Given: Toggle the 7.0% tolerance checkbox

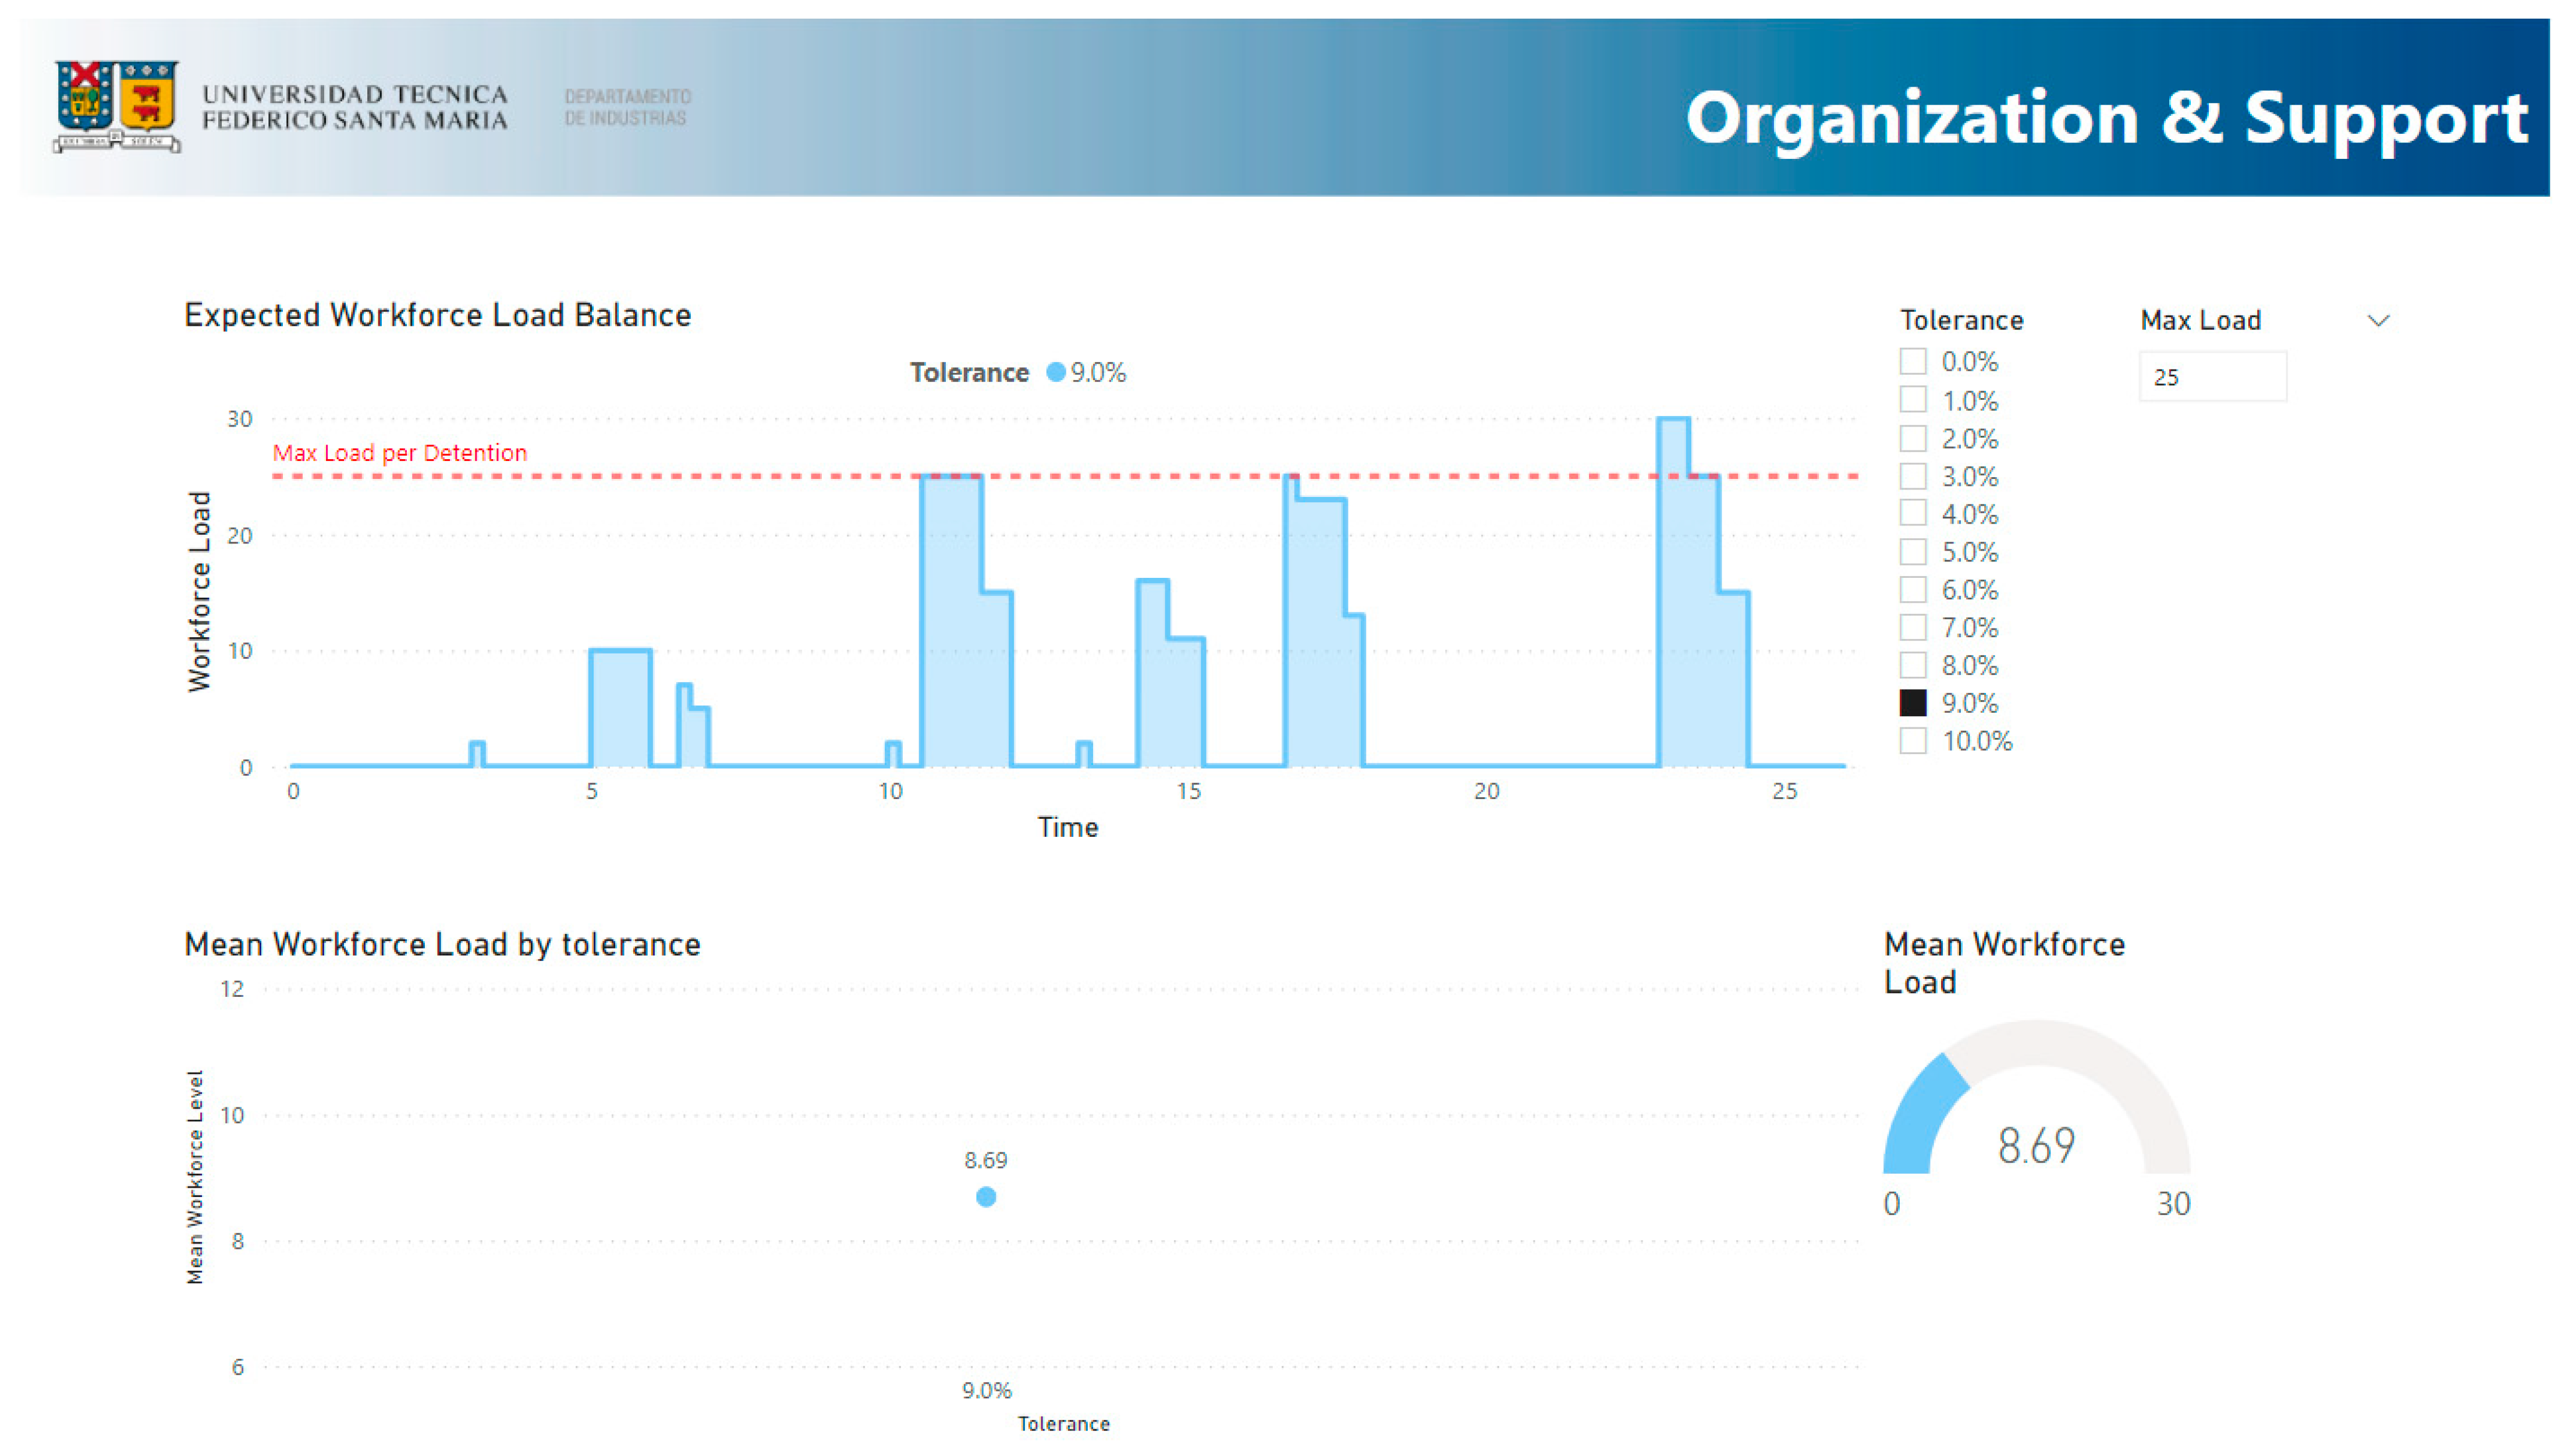Looking at the screenshot, I should pos(1912,628).
